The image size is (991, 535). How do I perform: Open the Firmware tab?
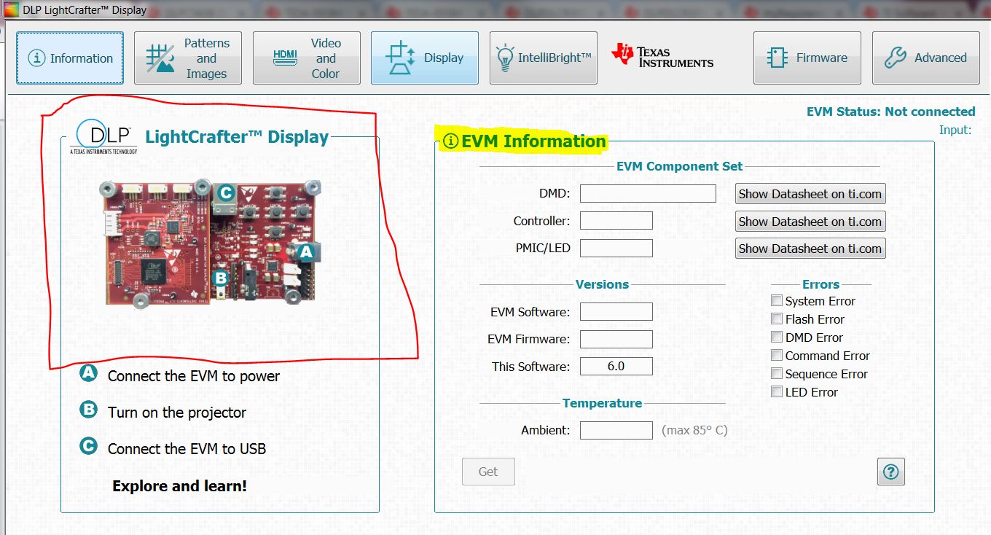807,58
